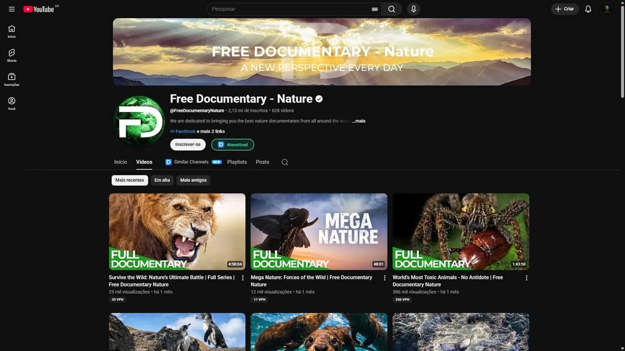Open the spider Toxic Animals thumbnail

coord(461,232)
